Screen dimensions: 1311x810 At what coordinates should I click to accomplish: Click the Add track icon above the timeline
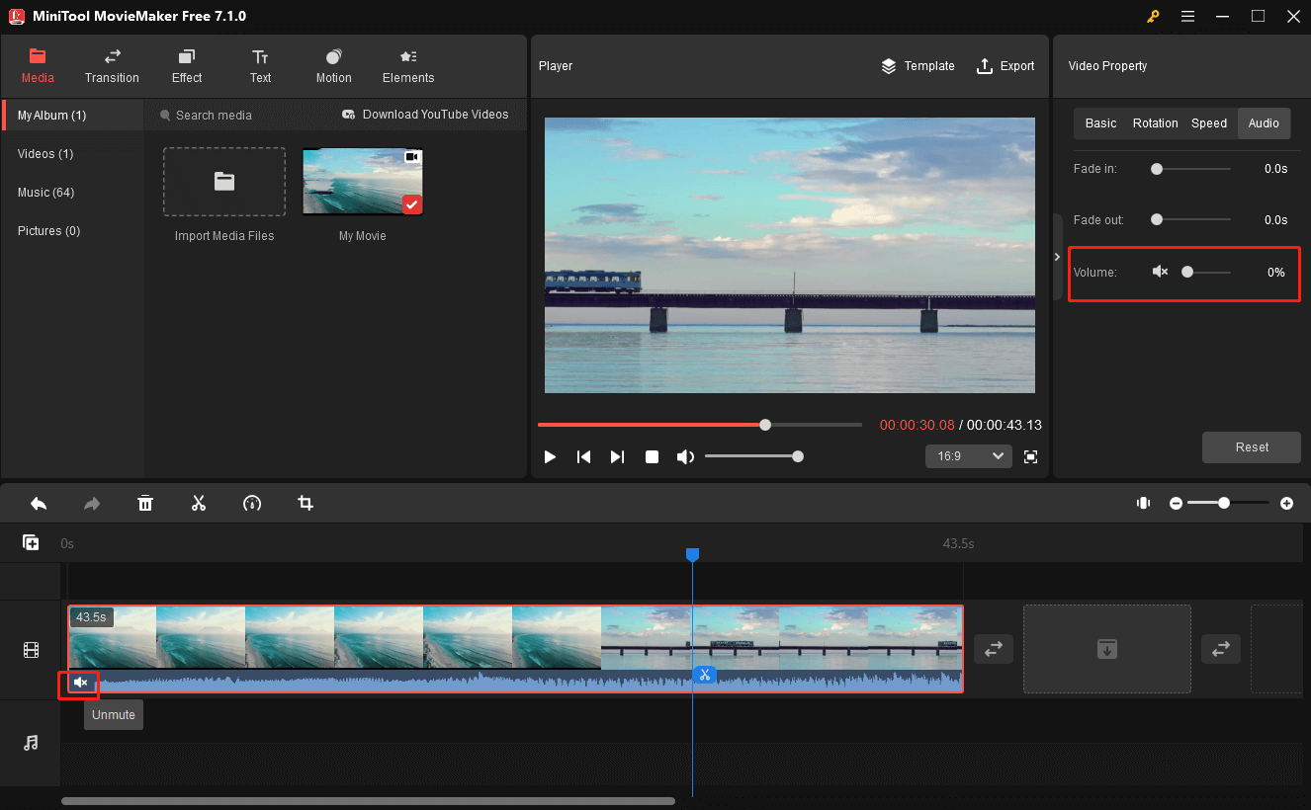[x=31, y=542]
